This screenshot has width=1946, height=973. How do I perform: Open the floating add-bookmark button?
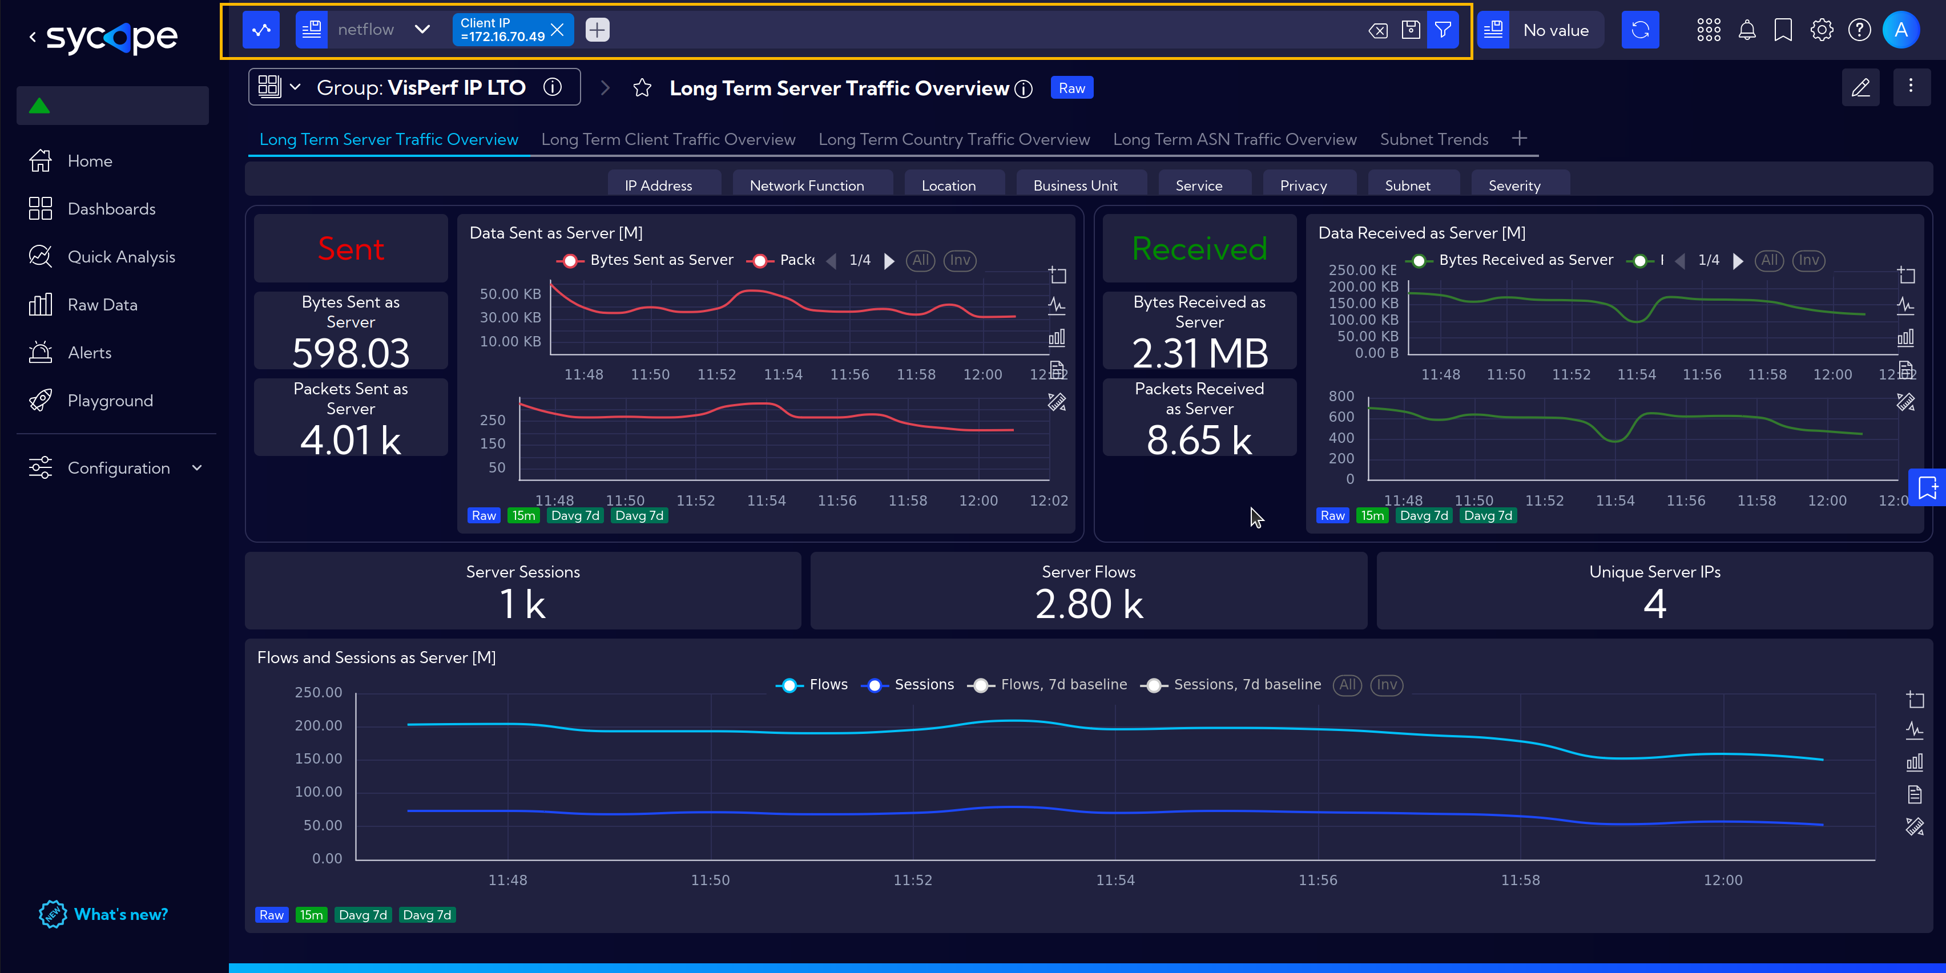tap(1927, 487)
